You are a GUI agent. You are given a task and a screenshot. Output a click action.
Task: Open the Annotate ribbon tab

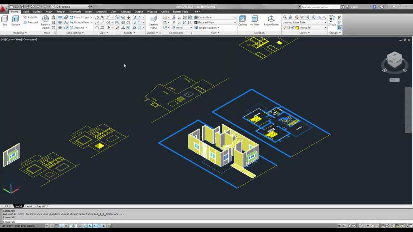(101, 12)
